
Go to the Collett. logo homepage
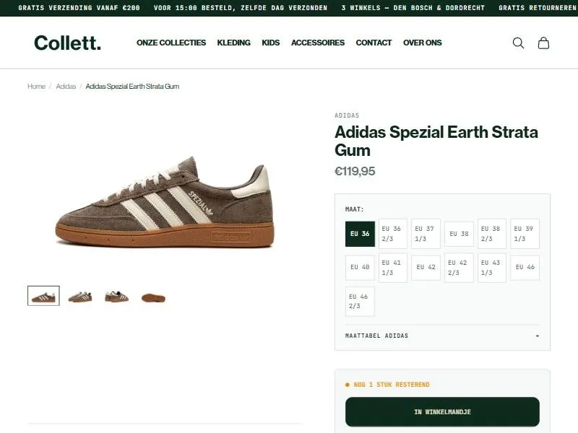67,43
